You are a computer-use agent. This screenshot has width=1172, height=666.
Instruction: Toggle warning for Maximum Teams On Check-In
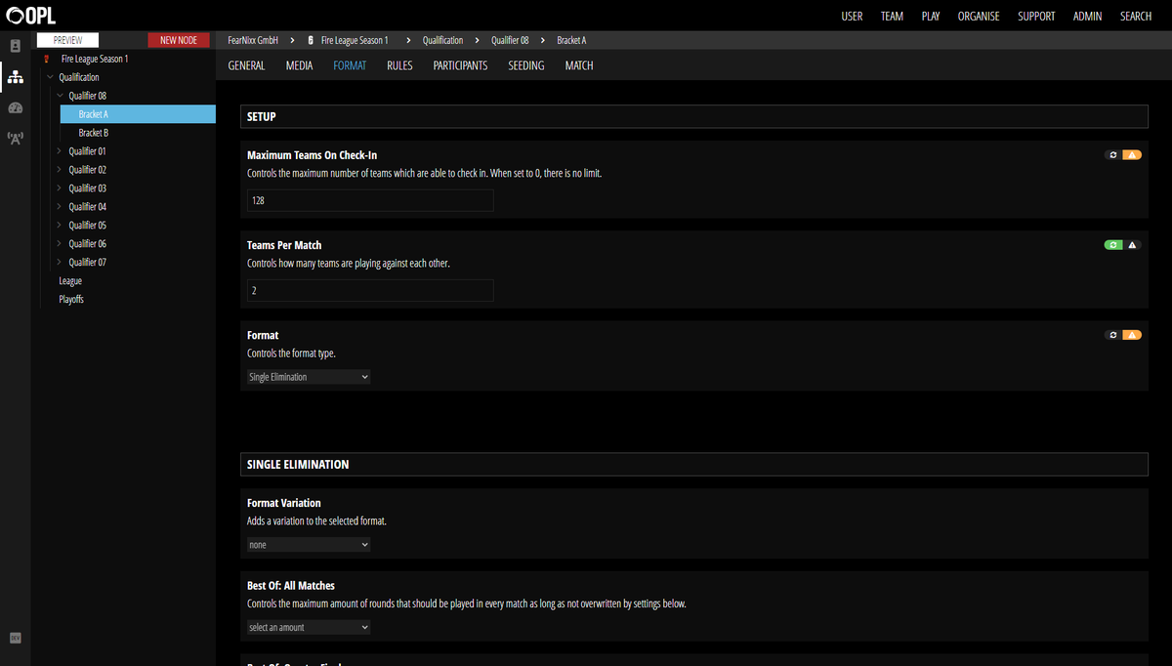(1132, 155)
